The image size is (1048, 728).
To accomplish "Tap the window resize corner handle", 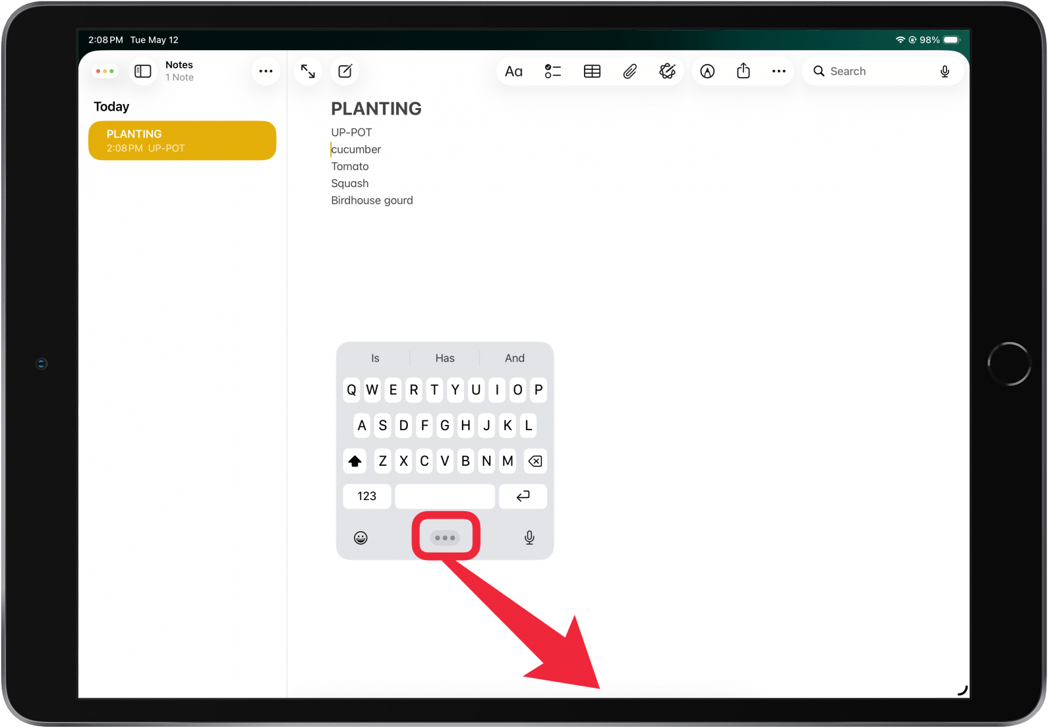I will coord(962,690).
